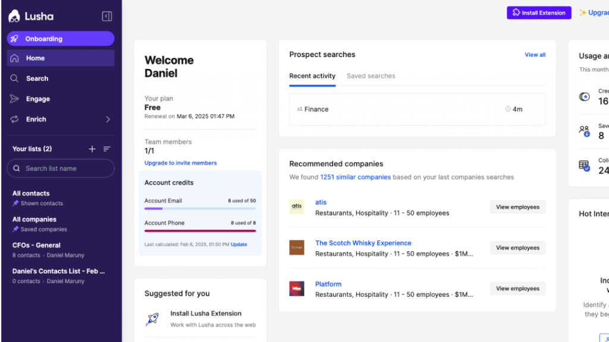The width and height of the screenshot is (609, 342).
Task: Switch to Saved searches tab
Action: pyautogui.click(x=371, y=76)
